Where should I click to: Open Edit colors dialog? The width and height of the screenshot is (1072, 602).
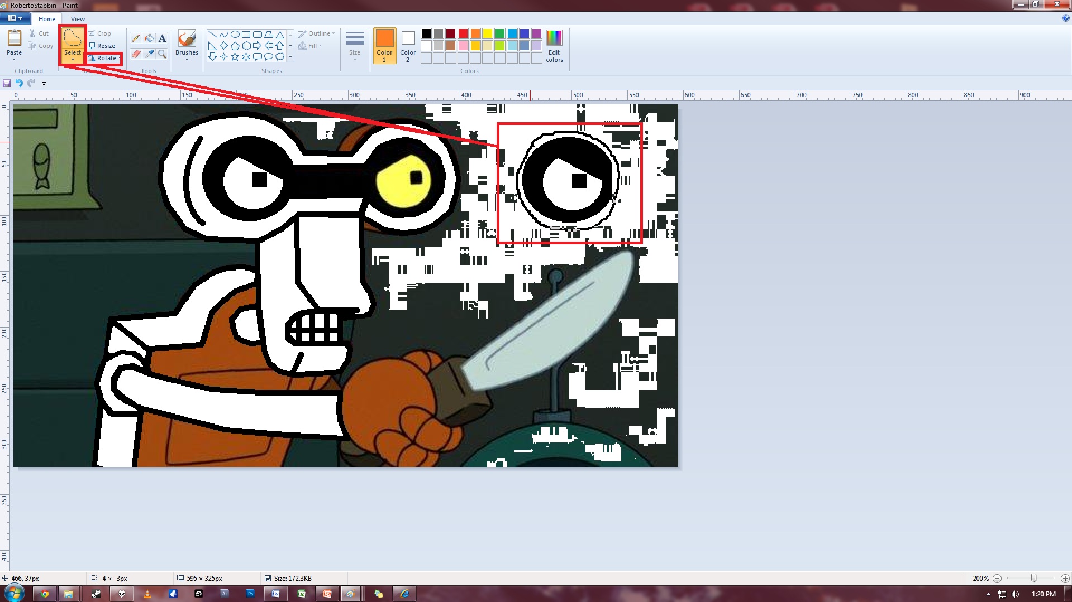coord(554,46)
